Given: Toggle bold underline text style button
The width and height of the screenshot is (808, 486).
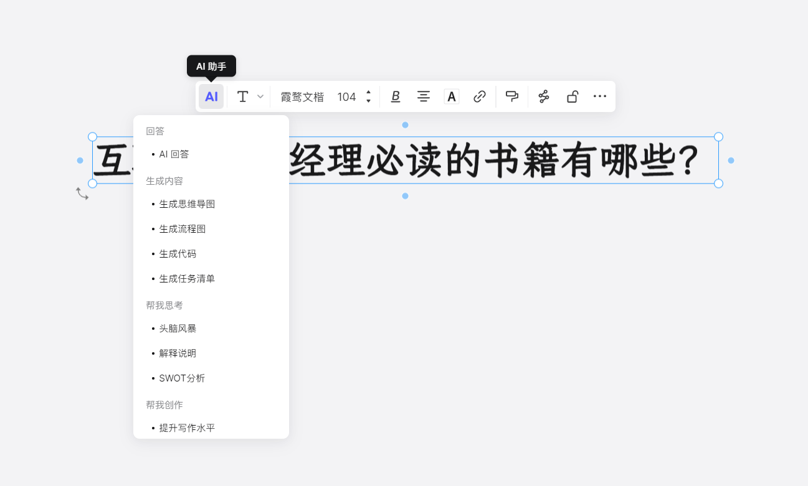Looking at the screenshot, I should pos(395,96).
